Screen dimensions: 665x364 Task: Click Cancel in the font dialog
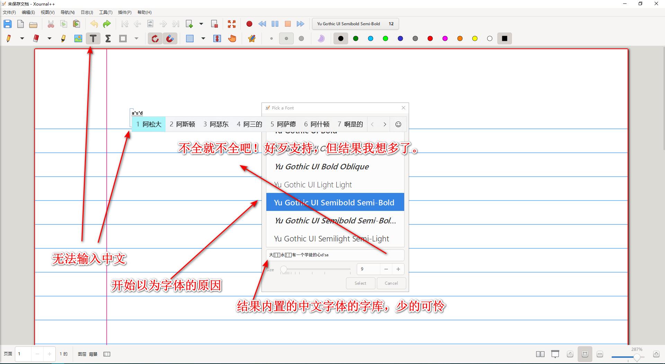391,283
